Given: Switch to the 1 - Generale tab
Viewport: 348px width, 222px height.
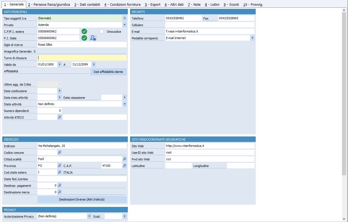Looking at the screenshot, I should click(14, 4).
